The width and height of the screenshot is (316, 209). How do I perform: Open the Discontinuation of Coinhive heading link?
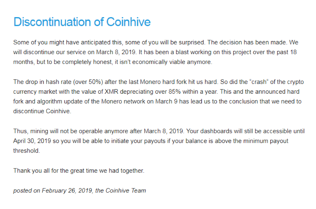click(82, 22)
